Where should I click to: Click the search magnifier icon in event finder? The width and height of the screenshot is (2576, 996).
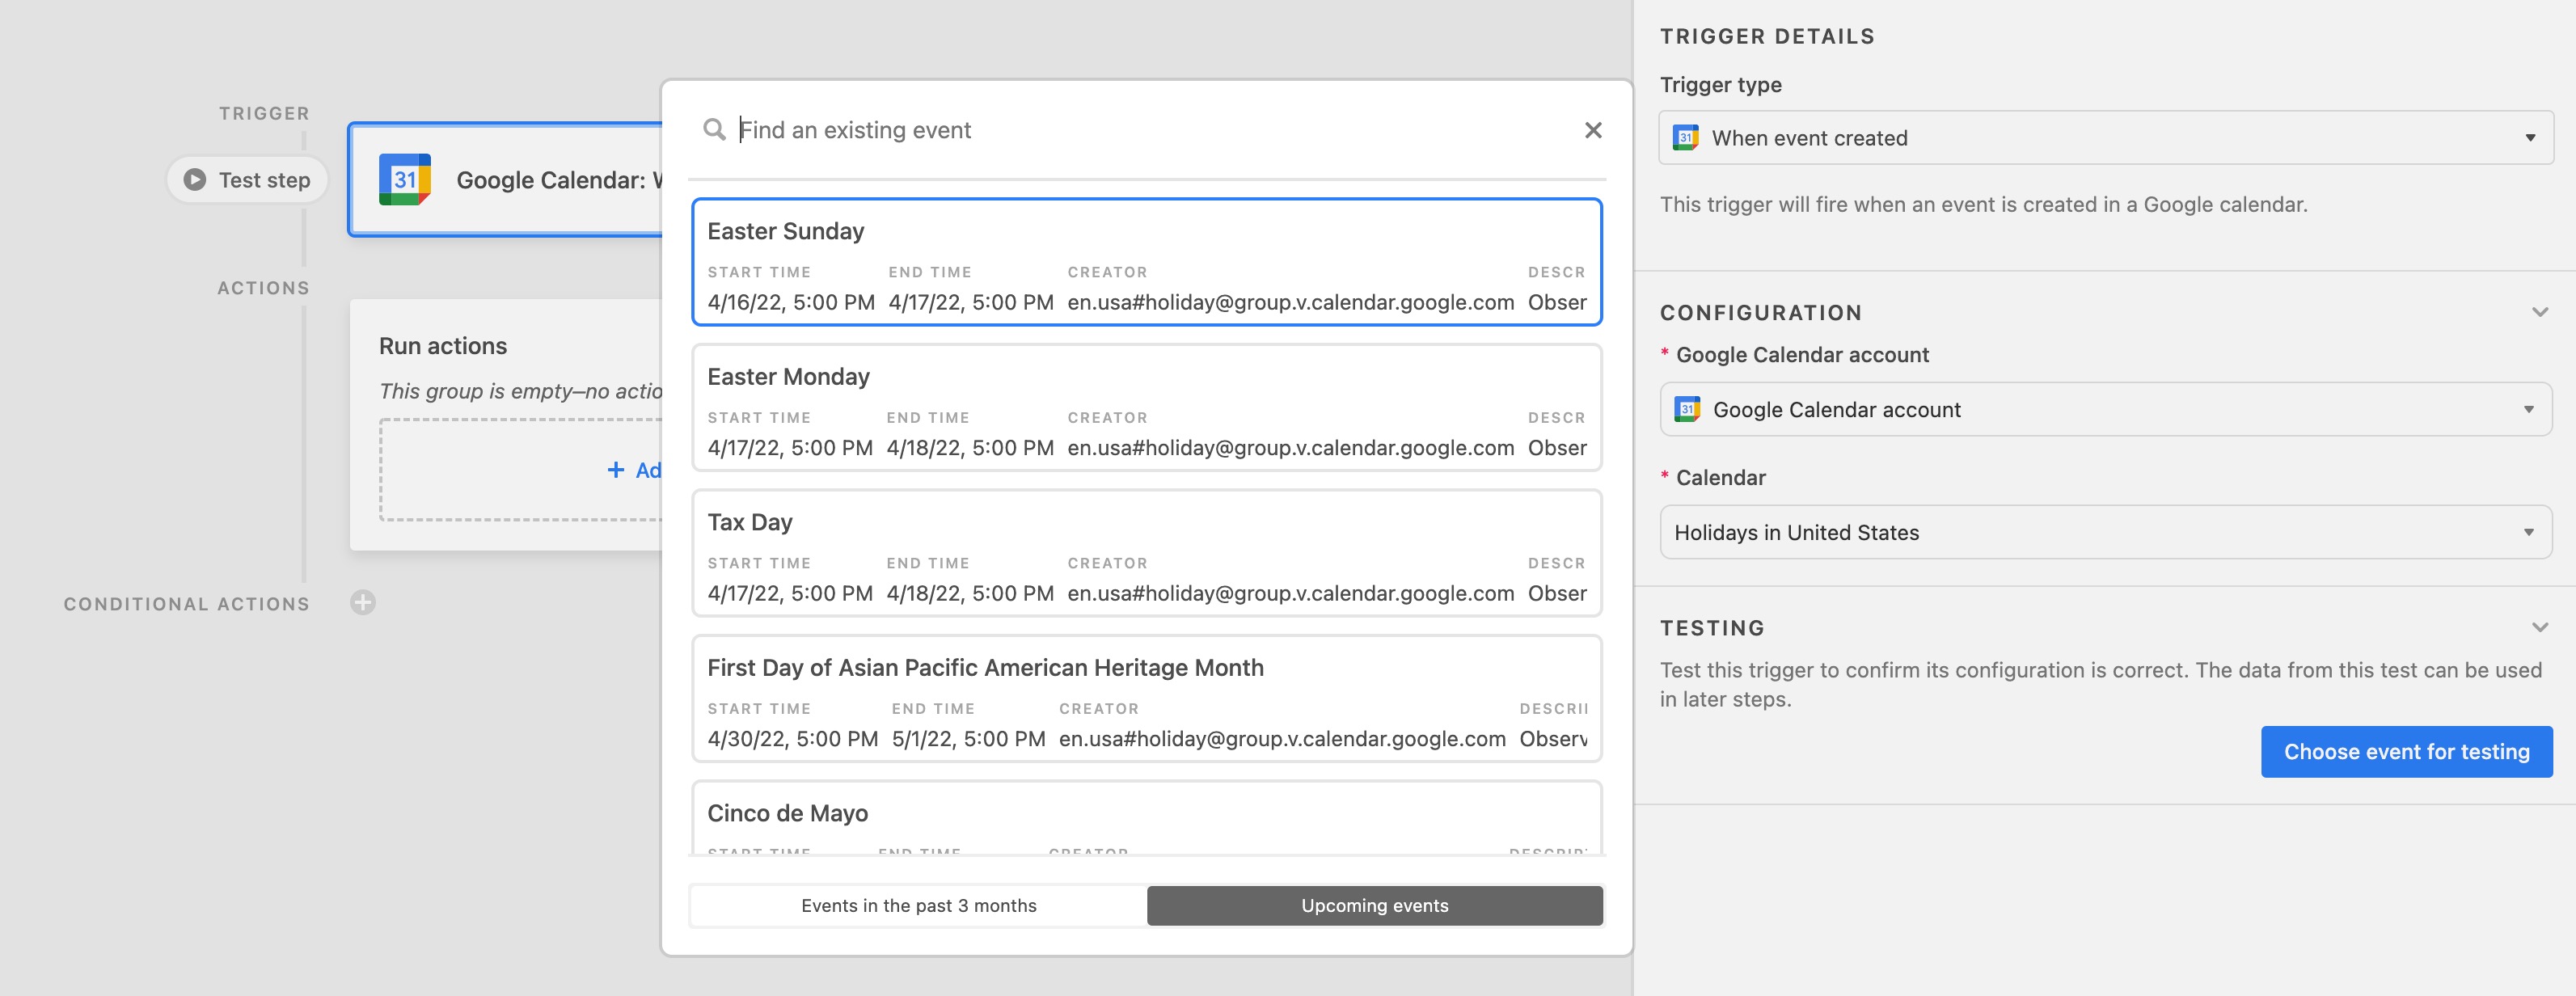click(714, 130)
